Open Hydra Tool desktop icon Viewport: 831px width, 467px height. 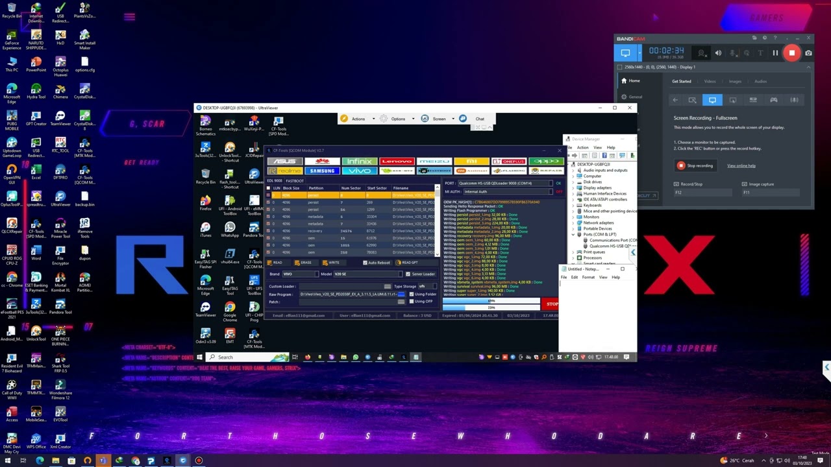click(x=36, y=91)
